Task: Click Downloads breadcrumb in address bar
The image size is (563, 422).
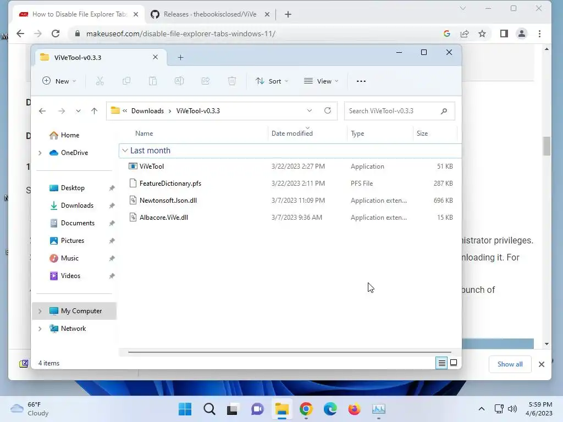Action: pyautogui.click(x=147, y=111)
